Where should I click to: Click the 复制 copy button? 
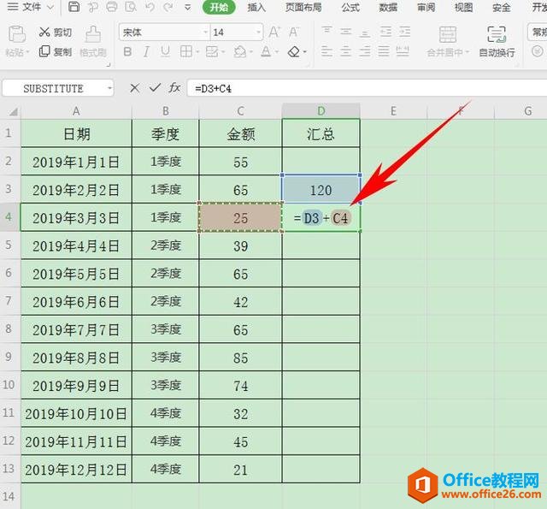56,51
